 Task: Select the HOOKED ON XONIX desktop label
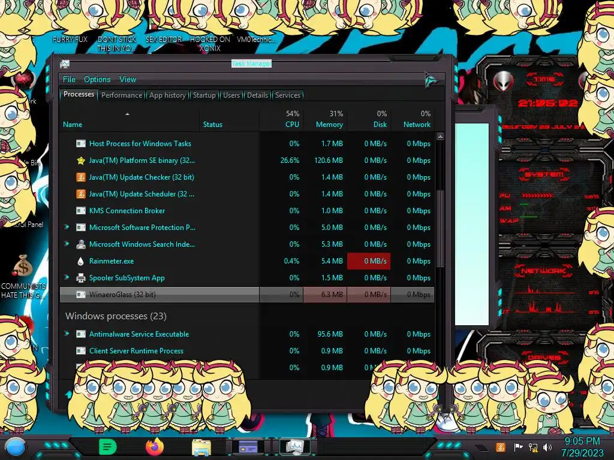[x=210, y=44]
